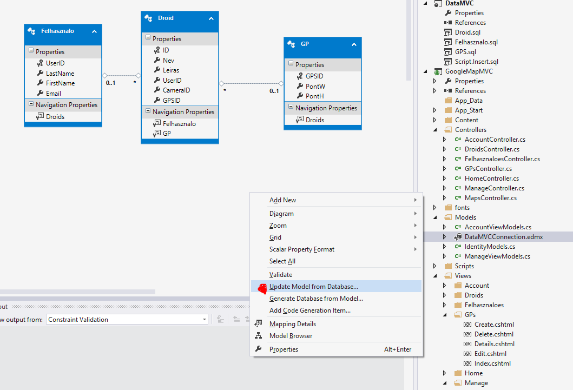Click the DataMVC project icon
573x390 pixels.
438,3
